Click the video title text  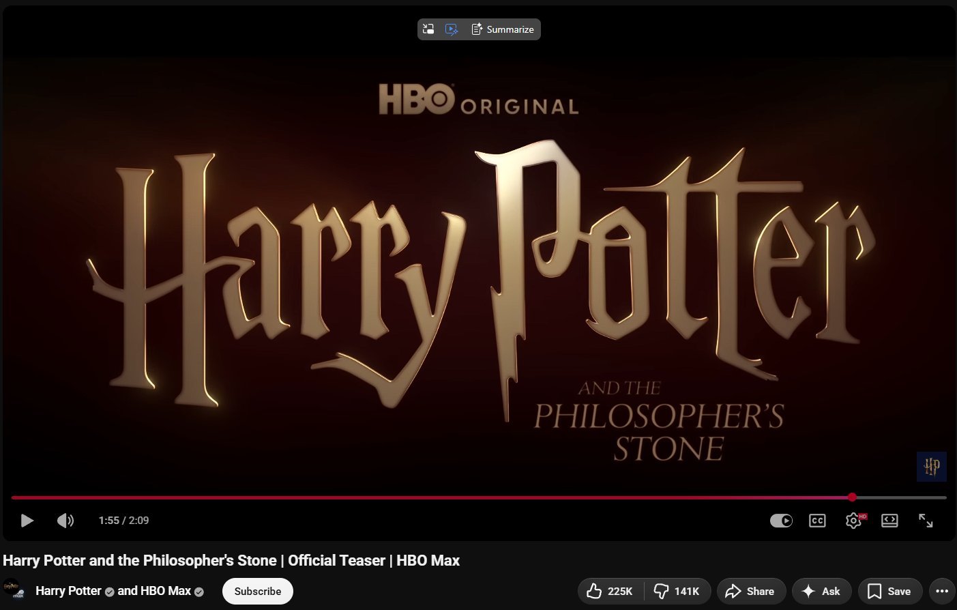231,560
